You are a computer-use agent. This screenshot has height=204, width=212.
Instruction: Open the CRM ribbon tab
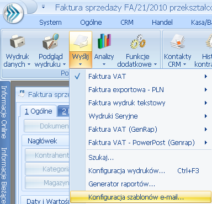click(x=127, y=23)
